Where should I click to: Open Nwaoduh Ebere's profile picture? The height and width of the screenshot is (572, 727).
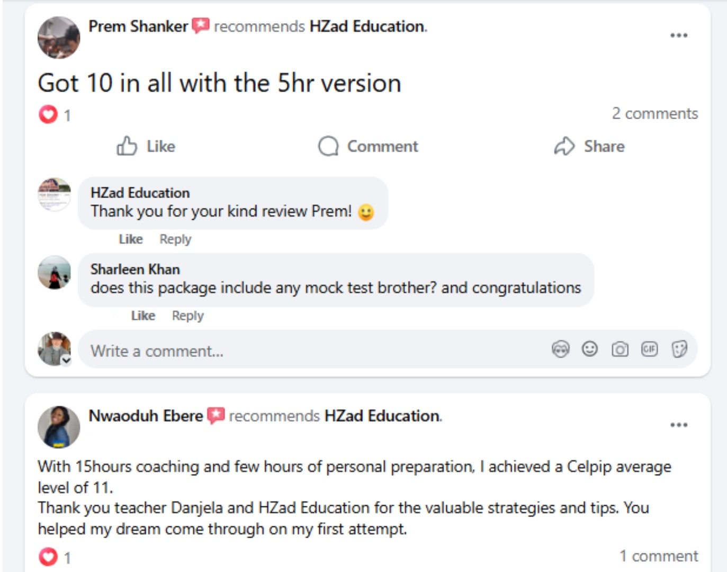pyautogui.click(x=59, y=427)
